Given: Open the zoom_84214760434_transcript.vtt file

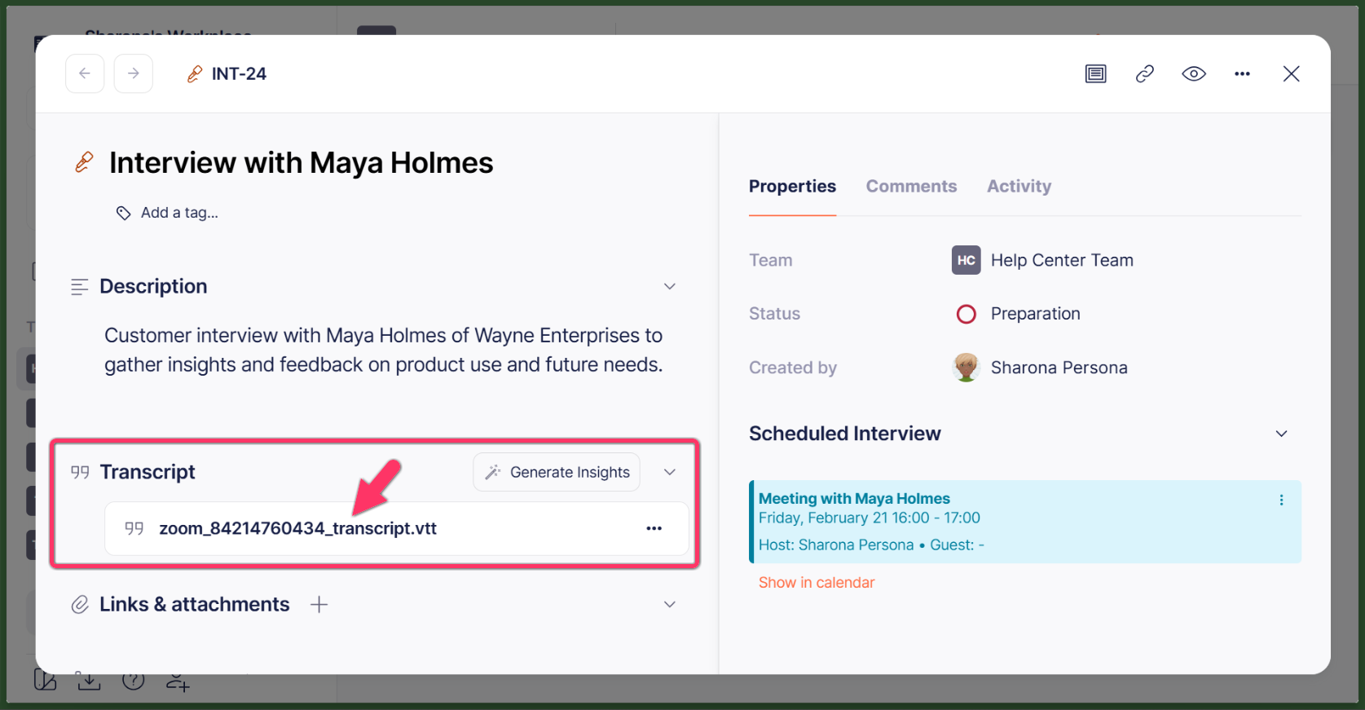Looking at the screenshot, I should [297, 528].
